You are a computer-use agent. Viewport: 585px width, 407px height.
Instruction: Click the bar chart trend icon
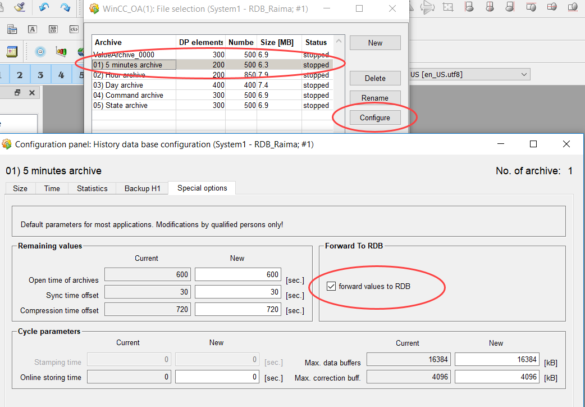61,52
